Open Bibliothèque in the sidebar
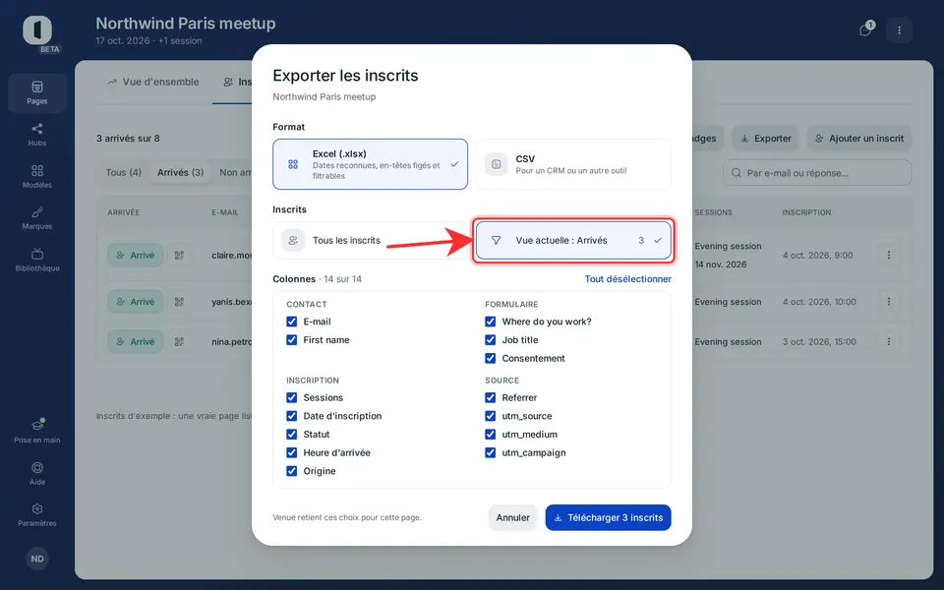The image size is (944, 590). [x=36, y=260]
